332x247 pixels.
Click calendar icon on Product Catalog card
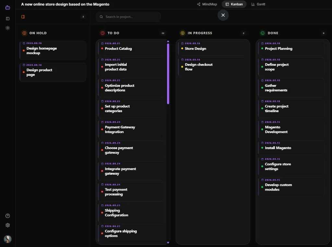click(x=102, y=43)
